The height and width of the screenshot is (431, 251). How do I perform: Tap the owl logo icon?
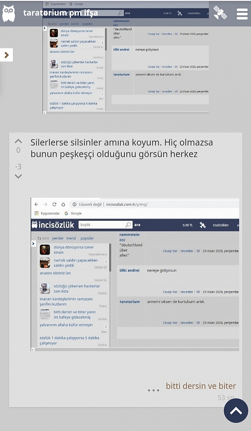point(9,13)
